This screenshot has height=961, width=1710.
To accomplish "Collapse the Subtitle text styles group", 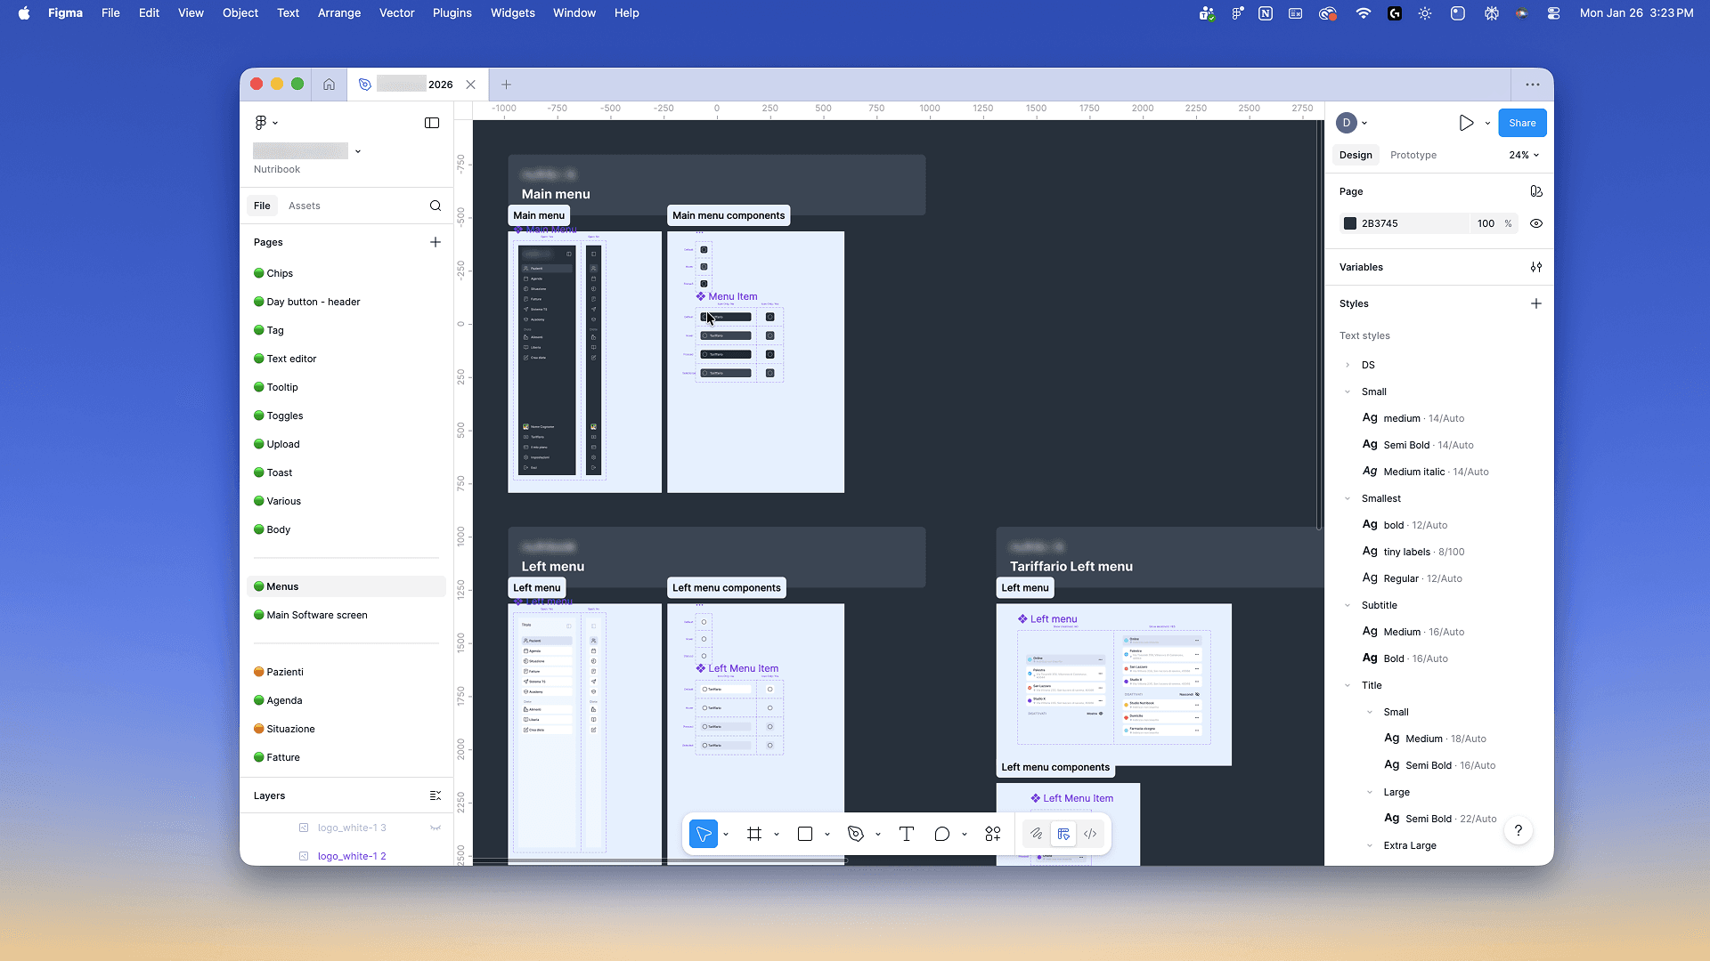I will 1348,605.
